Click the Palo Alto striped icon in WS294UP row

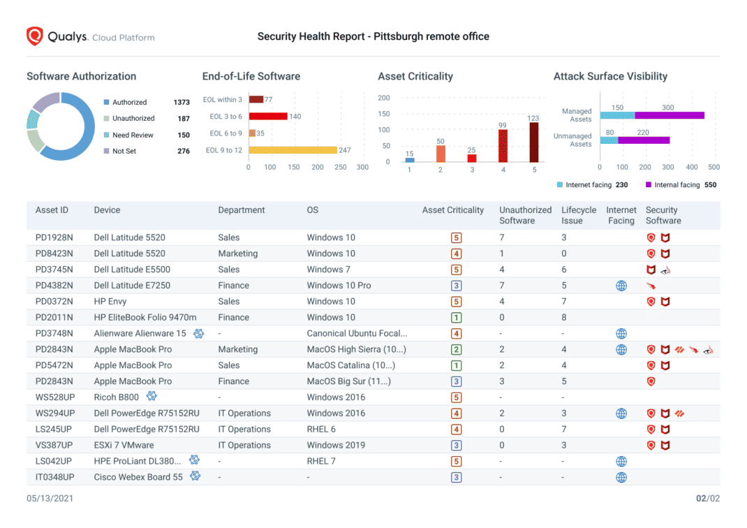(x=679, y=413)
